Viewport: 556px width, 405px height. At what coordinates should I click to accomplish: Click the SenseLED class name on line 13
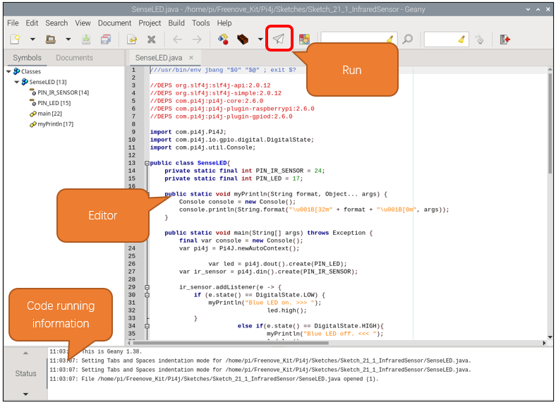(212, 163)
